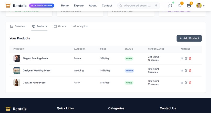
Task: Click the Rentals crown logo in header
Action: tap(8, 5)
